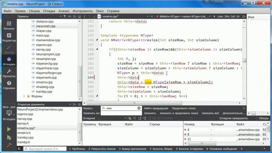Screen dimensions: 272x153
Task: Click Найти предыдущее button
Action: coord(156,108)
